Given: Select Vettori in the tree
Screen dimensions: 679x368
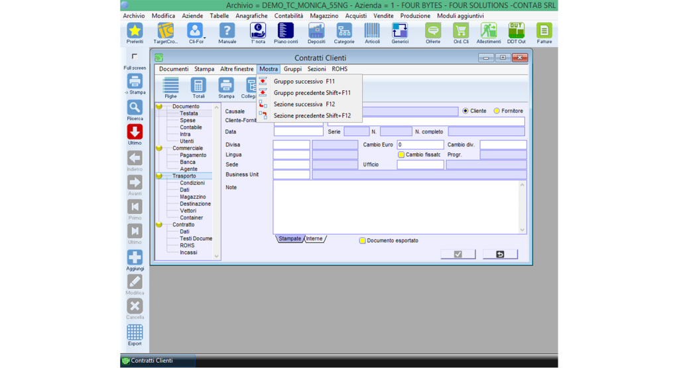Looking at the screenshot, I should pyautogui.click(x=188, y=211).
